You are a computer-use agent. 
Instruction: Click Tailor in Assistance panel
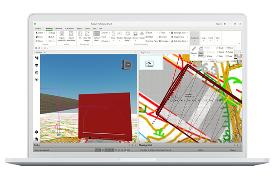point(220,56)
